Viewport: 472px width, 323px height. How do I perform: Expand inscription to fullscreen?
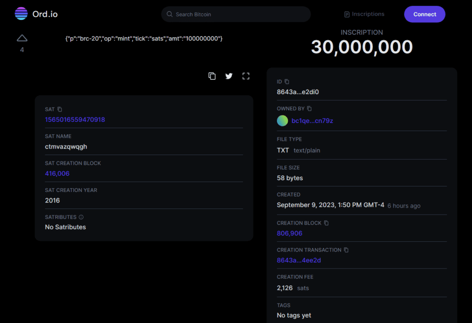coord(246,76)
